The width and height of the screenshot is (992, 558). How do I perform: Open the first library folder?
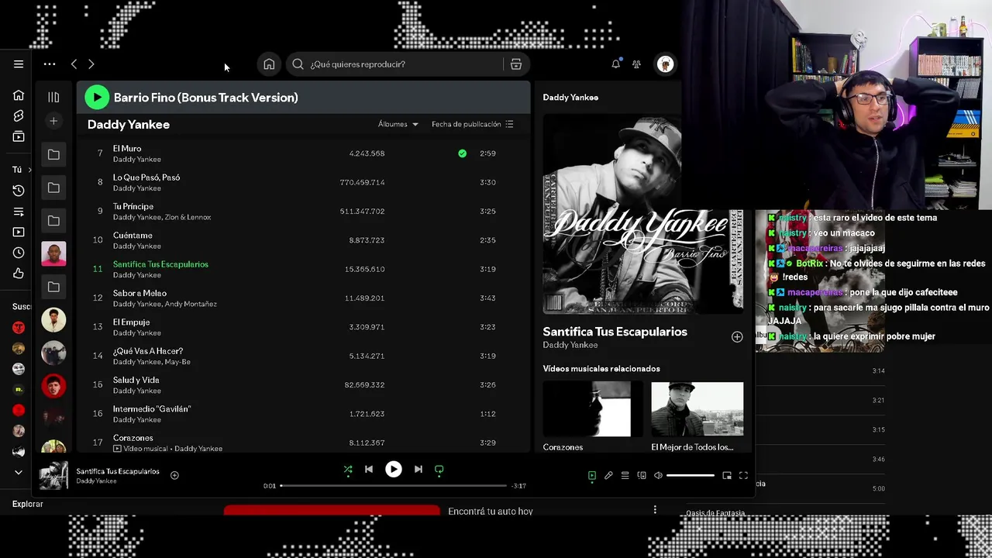click(53, 154)
